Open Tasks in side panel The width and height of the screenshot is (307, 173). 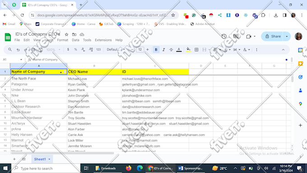tap(300, 77)
